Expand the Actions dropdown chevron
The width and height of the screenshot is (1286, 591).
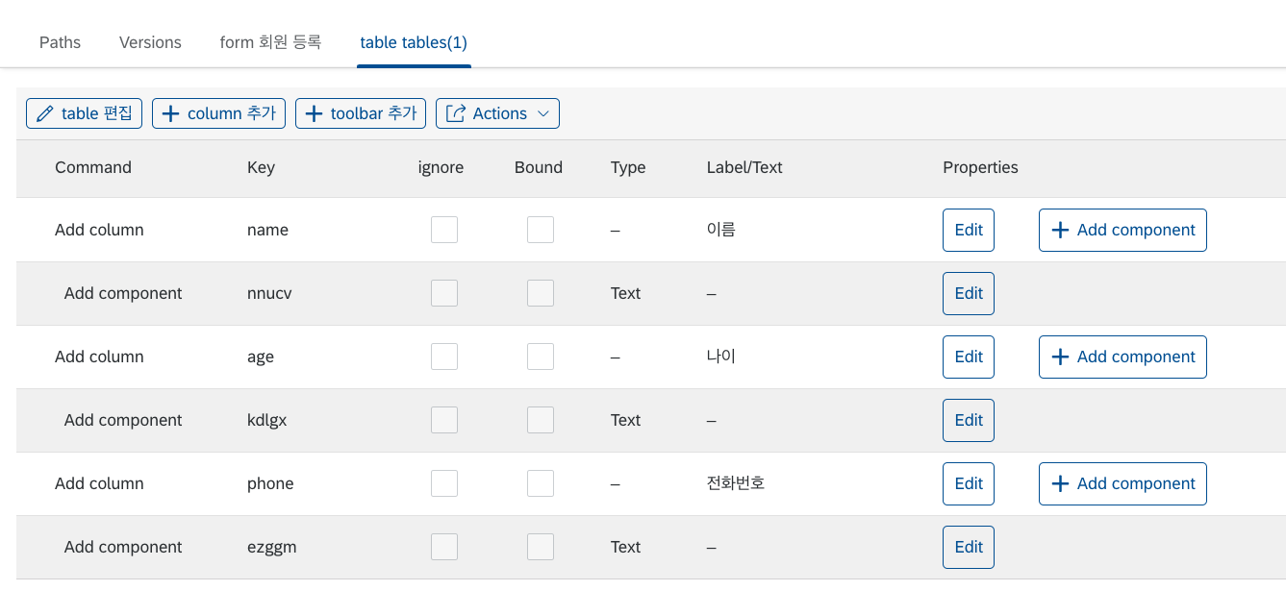point(543,113)
